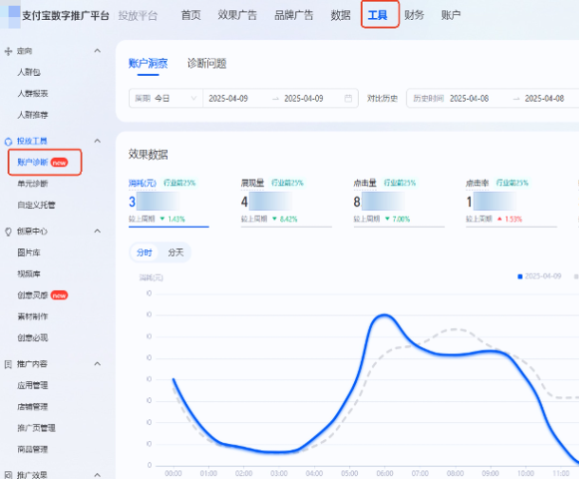The width and height of the screenshot is (579, 479).
Task: Open 图片库 in the sidebar
Action: point(28,253)
